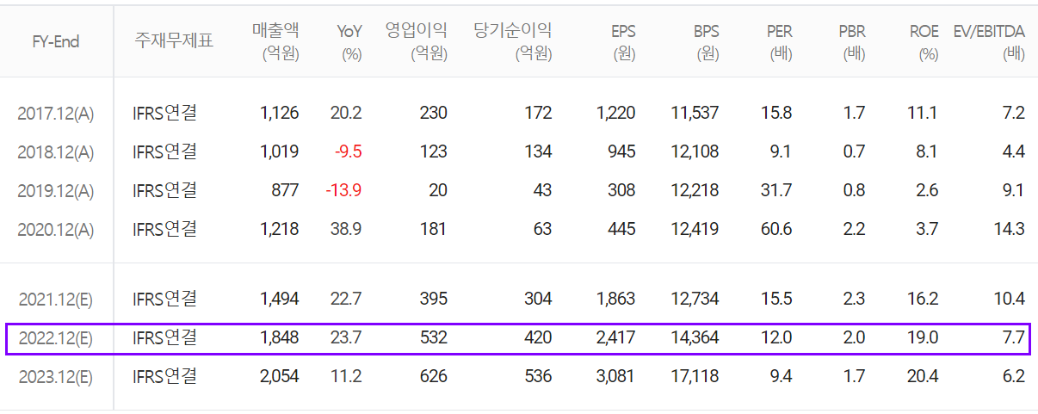Click the 31.7 PER value for 2019
The height and width of the screenshot is (414, 1038).
point(776,190)
